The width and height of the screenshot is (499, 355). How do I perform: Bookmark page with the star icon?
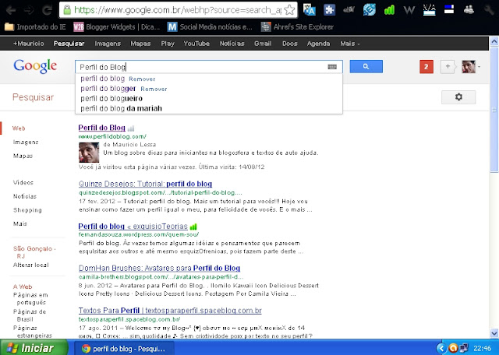pyautogui.click(x=289, y=10)
